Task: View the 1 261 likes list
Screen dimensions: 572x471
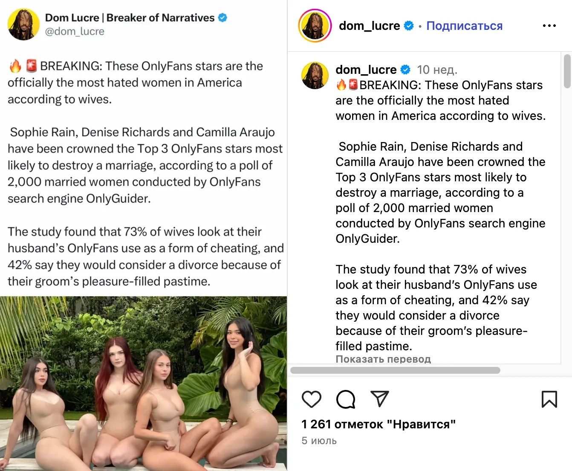Action: click(378, 424)
